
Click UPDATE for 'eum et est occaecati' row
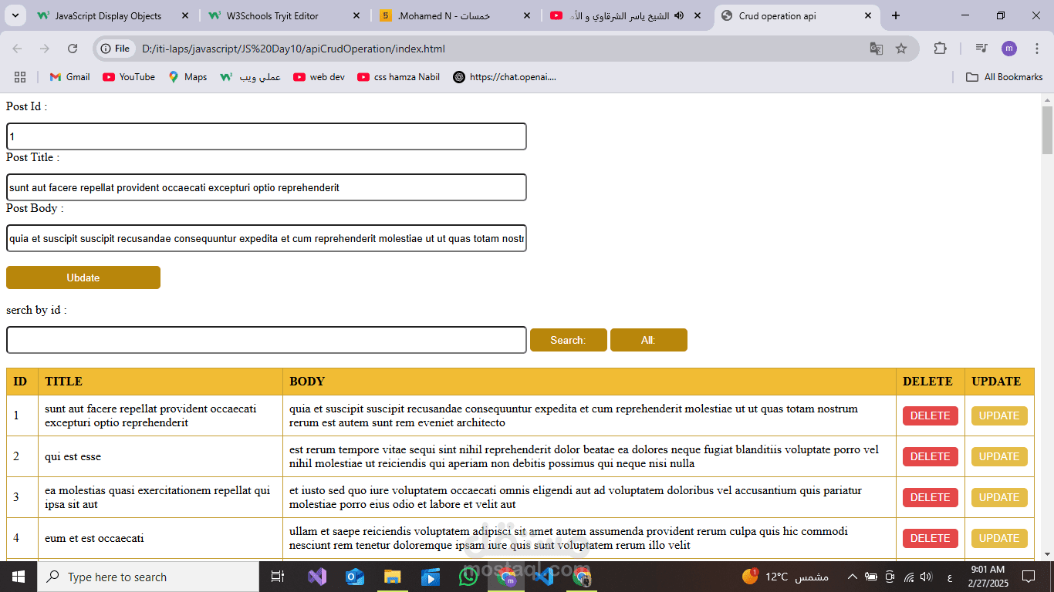click(999, 538)
